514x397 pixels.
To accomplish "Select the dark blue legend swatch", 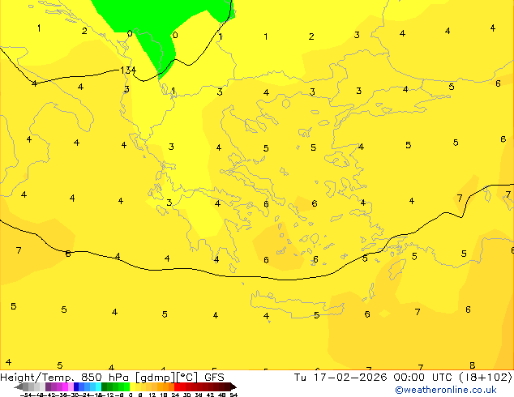I will [x=76, y=386].
